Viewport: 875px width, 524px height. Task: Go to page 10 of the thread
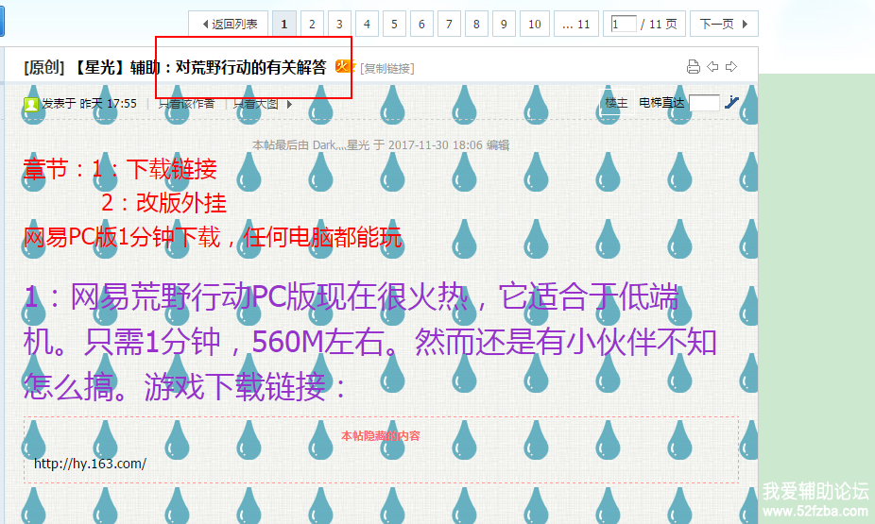tap(535, 24)
